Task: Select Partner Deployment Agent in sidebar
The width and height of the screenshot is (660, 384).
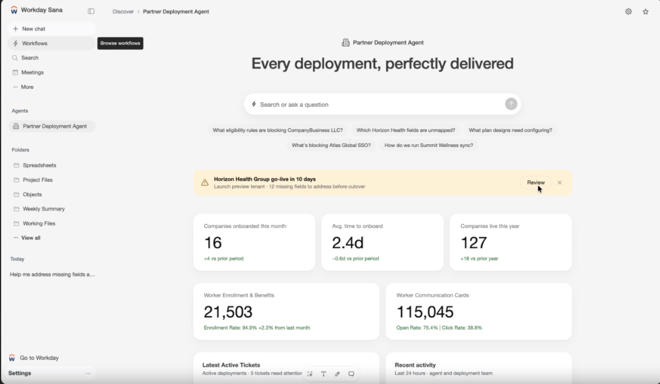Action: coord(51,126)
